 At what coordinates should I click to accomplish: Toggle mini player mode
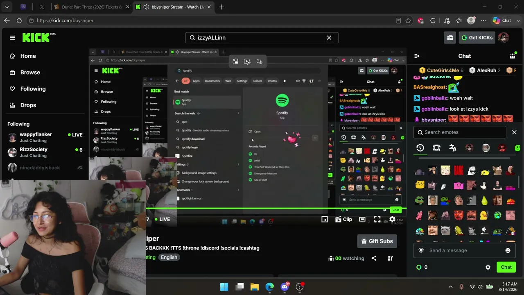(x=325, y=219)
